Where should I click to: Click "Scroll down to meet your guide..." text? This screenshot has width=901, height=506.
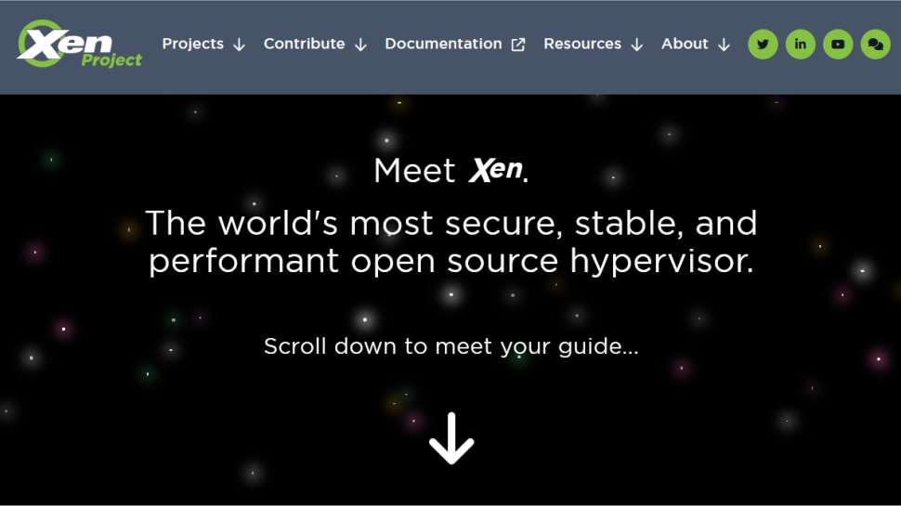click(451, 347)
